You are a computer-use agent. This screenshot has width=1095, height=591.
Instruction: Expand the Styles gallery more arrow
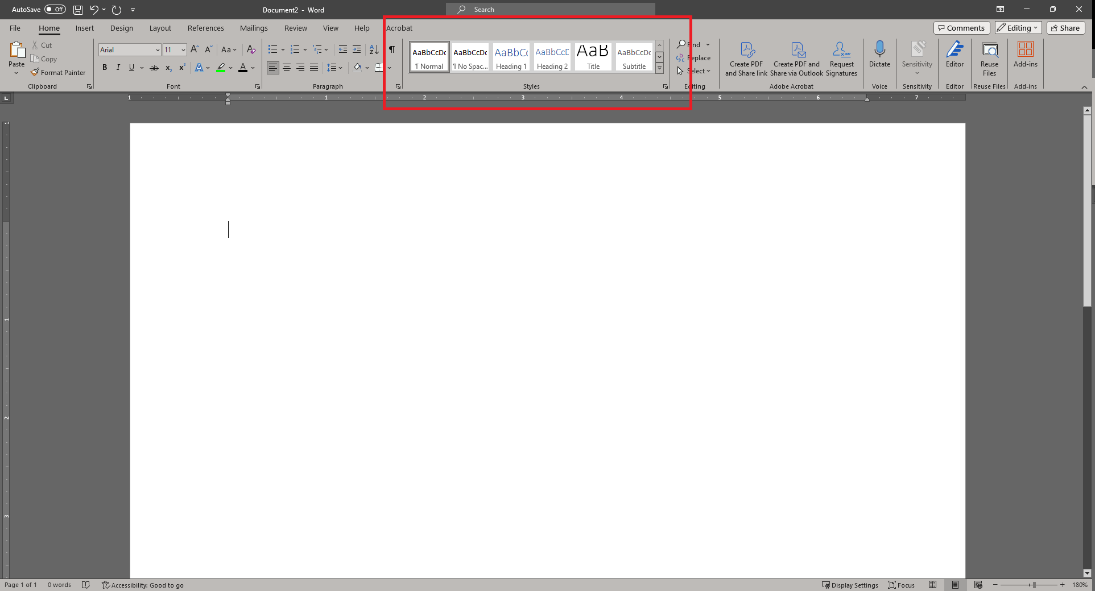659,68
